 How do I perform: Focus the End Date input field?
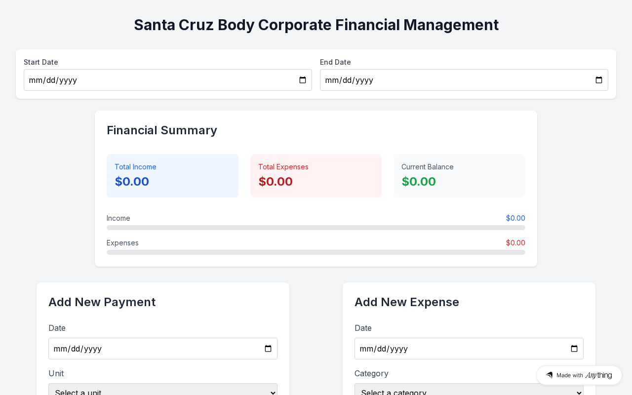click(x=454, y=80)
